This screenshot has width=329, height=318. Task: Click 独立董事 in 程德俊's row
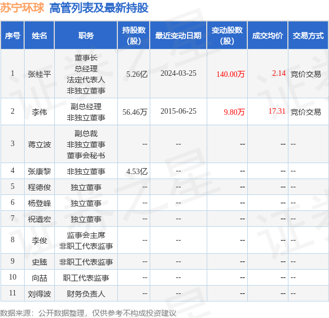[86, 187]
